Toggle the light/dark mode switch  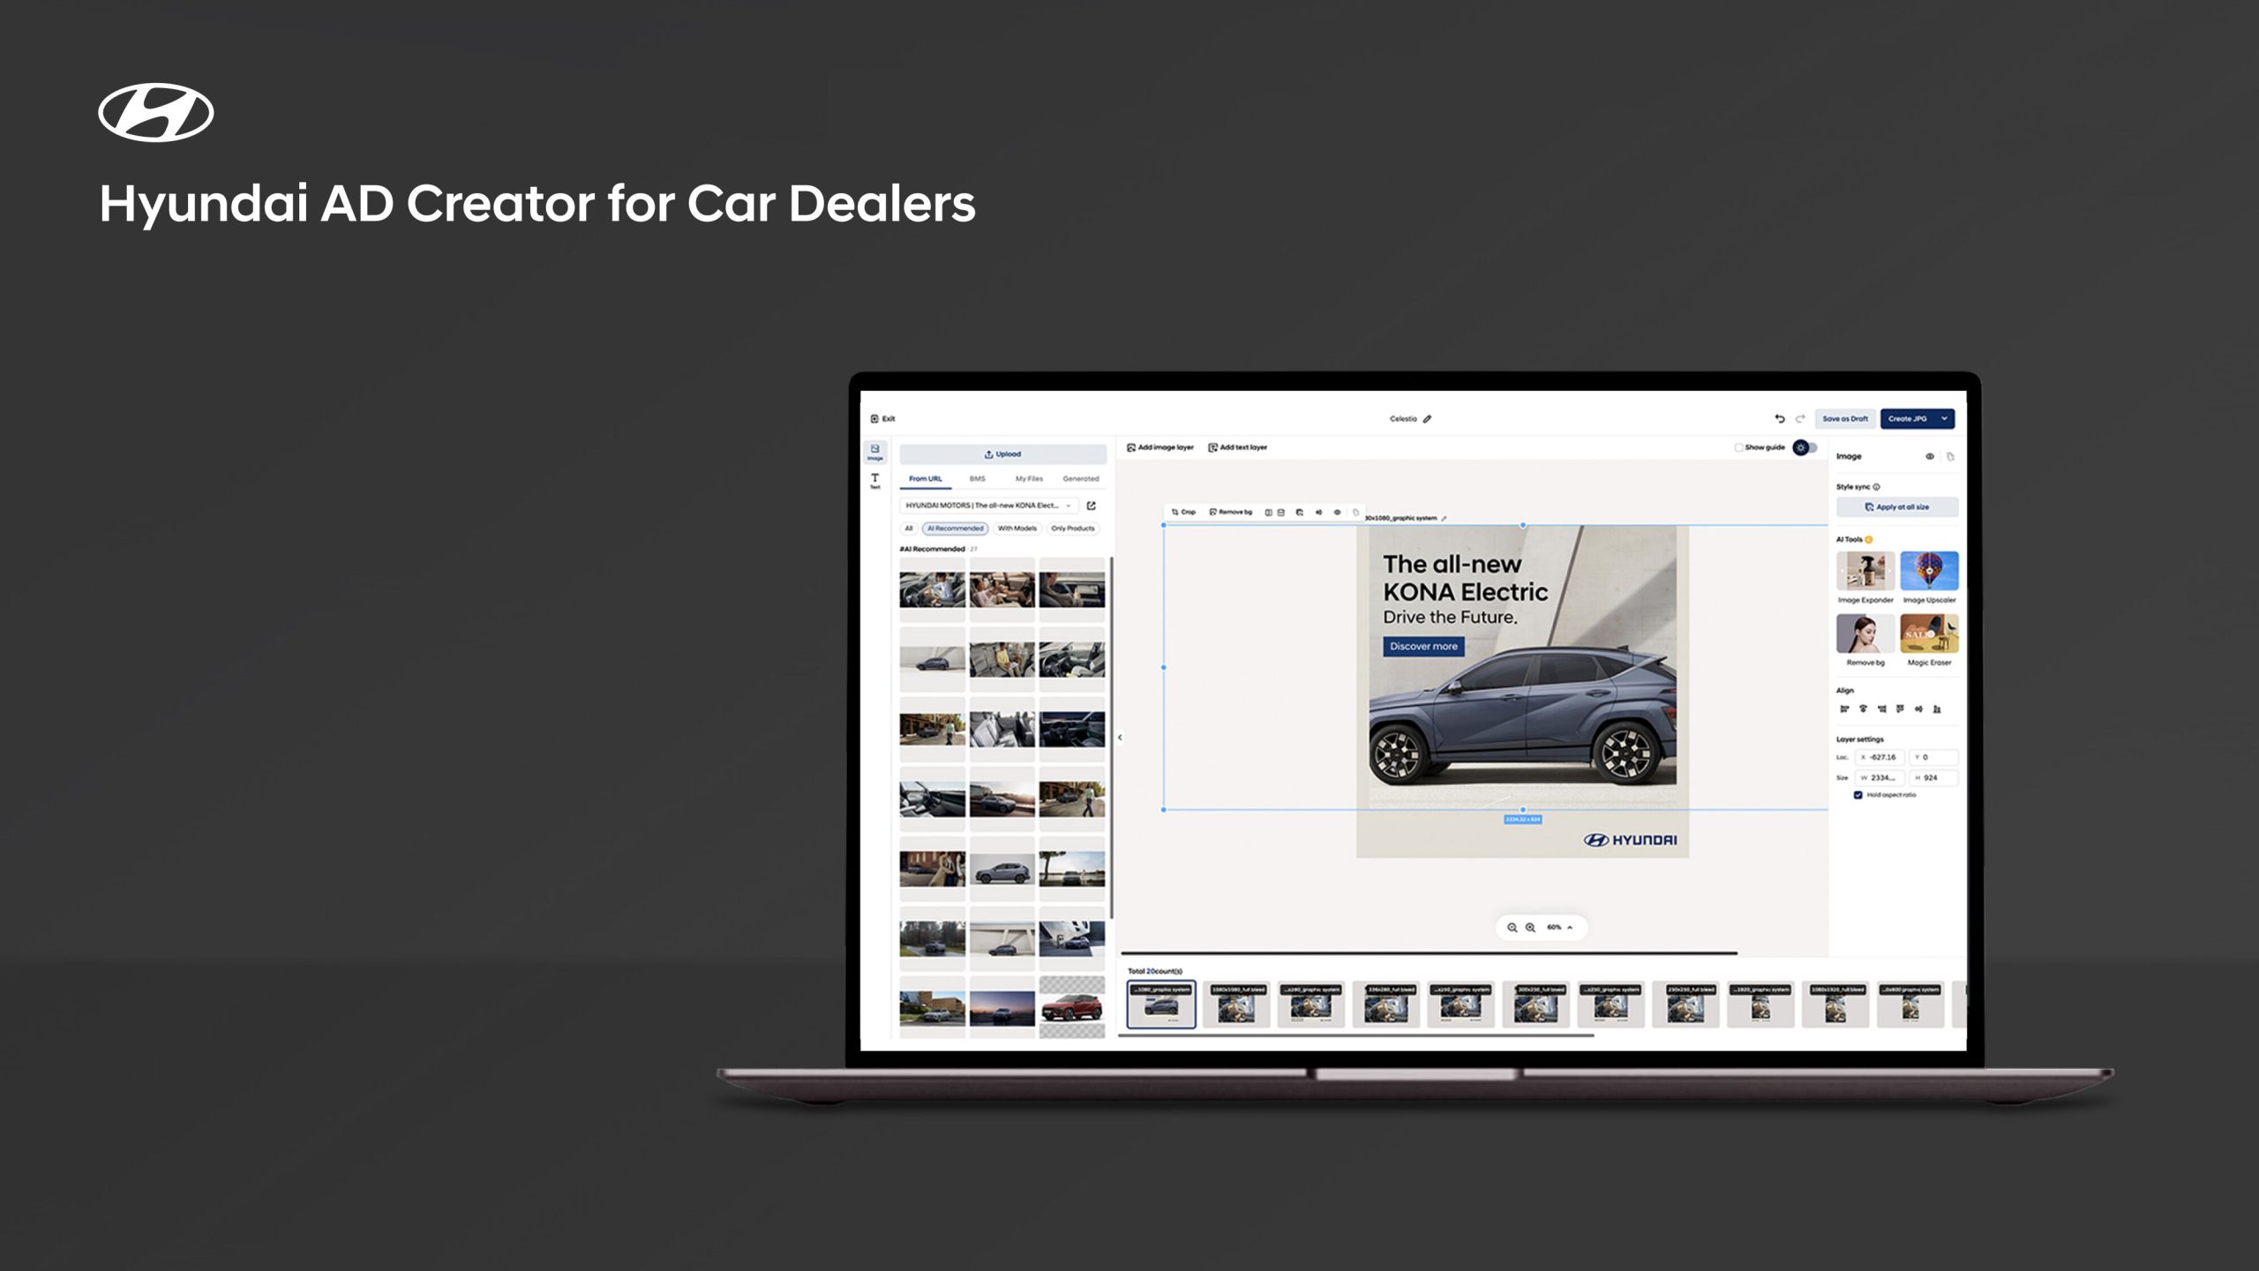tap(1805, 447)
